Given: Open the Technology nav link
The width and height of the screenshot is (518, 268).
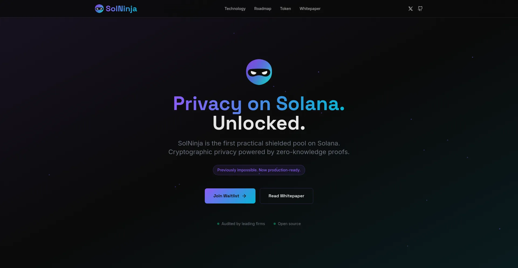Looking at the screenshot, I should [x=235, y=9].
